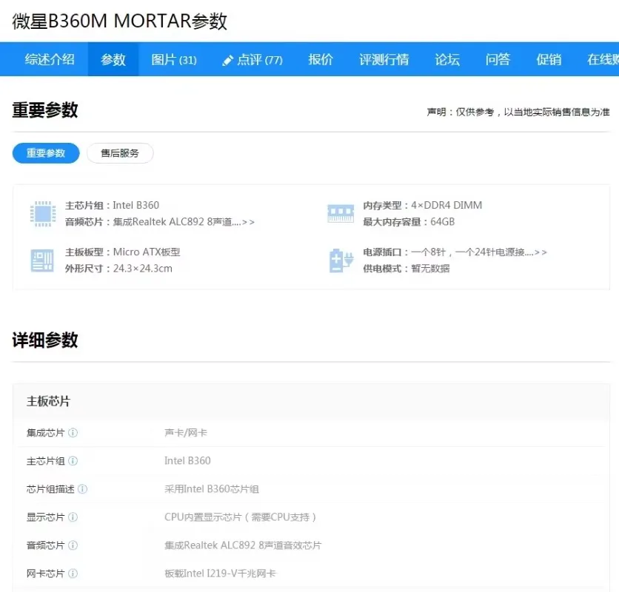Click the 微星B360M MORTAR参数 page title

120,21
